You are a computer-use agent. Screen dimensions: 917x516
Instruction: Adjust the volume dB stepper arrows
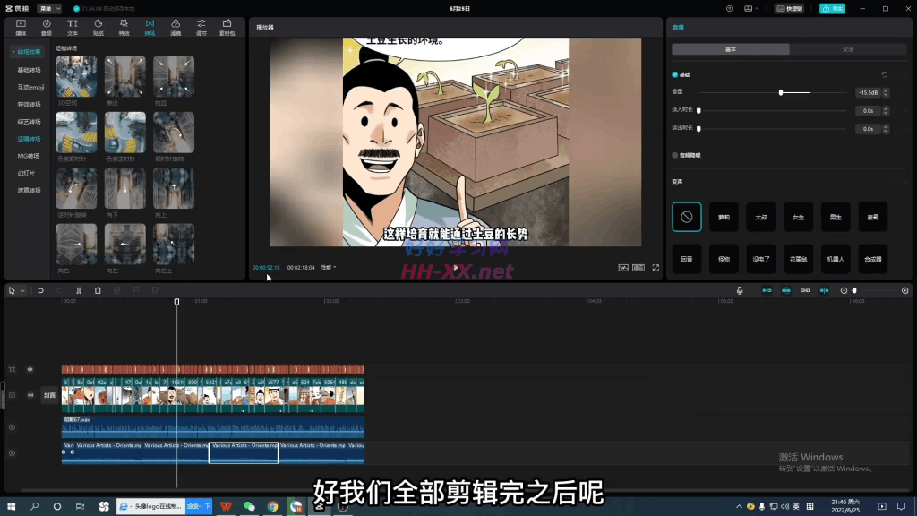886,92
